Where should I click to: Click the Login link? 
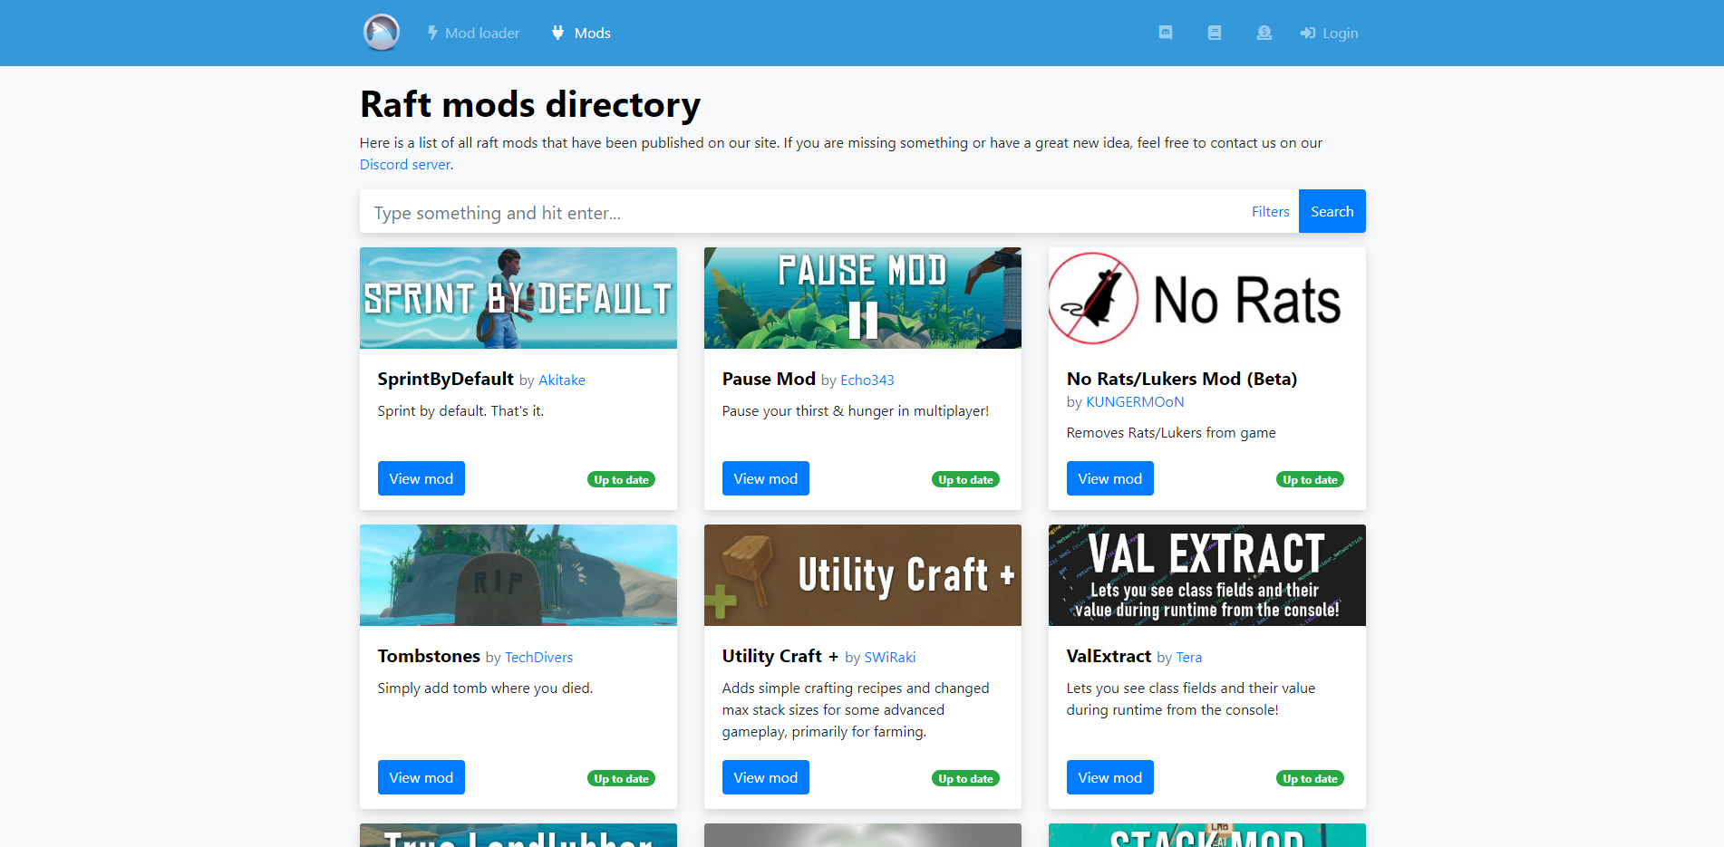1329,33
